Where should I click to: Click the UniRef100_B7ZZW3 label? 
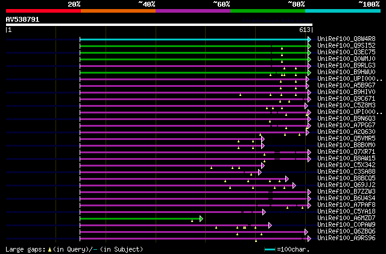(346, 192)
